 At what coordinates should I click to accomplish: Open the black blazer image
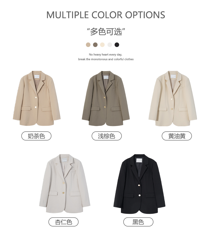(x=139, y=184)
